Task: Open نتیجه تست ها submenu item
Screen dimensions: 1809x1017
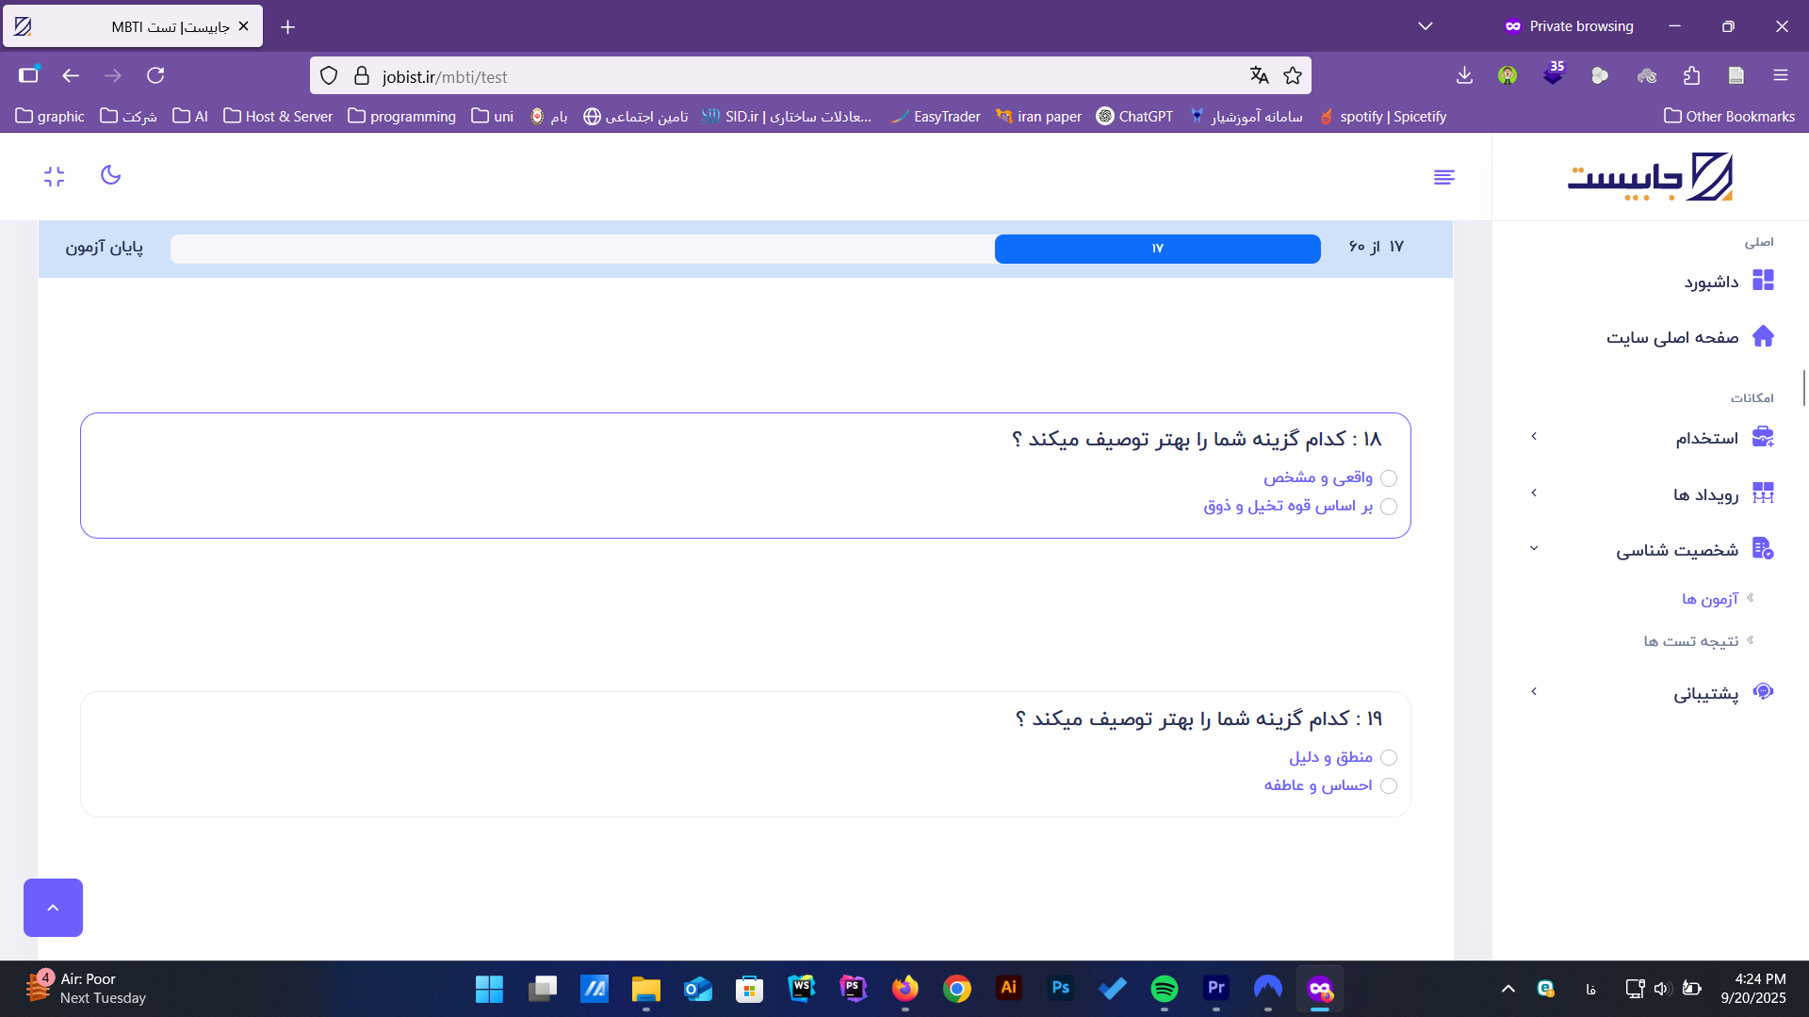Action: [1691, 641]
